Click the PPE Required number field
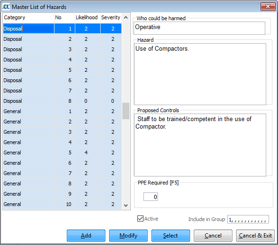This screenshot has width=278, height=245. (151, 197)
